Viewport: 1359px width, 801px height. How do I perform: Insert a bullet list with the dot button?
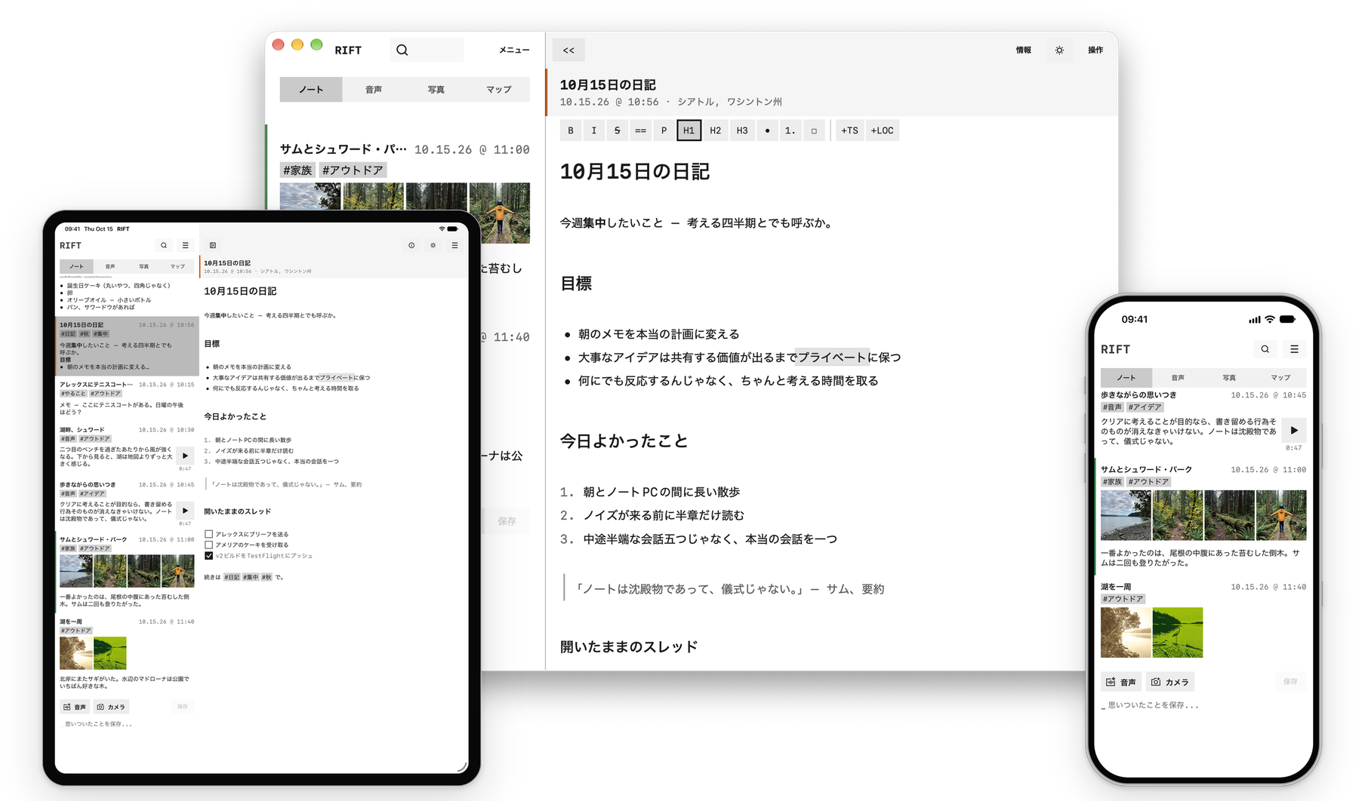click(x=767, y=130)
